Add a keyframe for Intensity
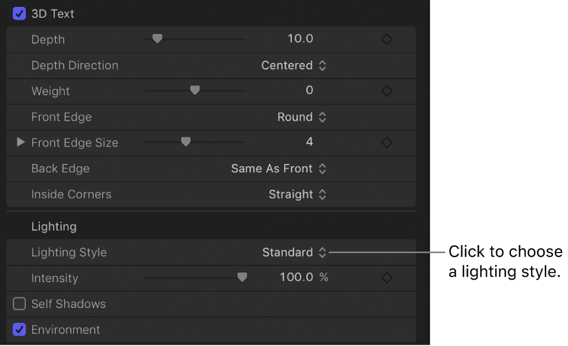 point(386,277)
